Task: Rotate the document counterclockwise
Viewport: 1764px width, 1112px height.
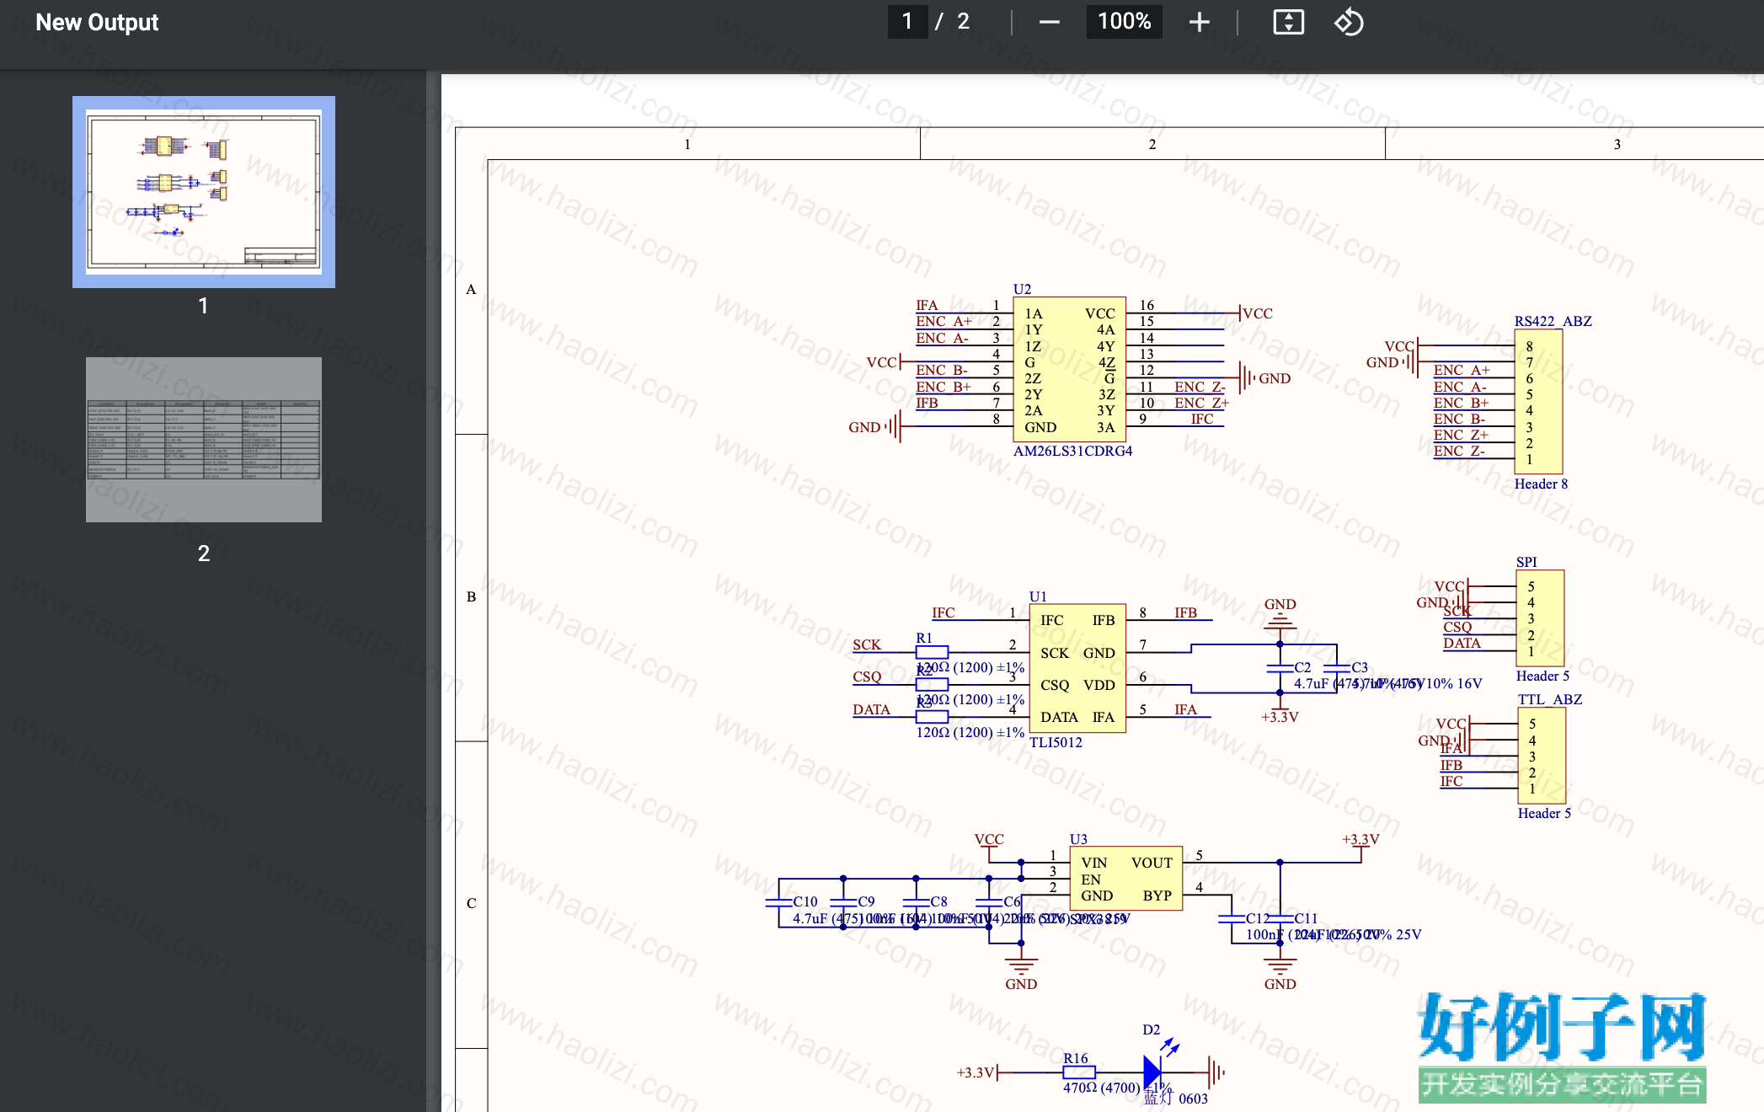Action: [1349, 22]
